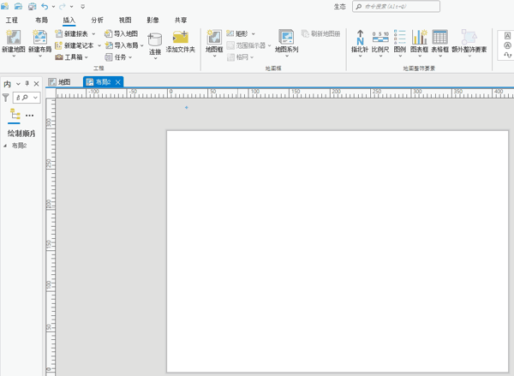
Task: Click the 新建报表 (New Report) button
Action: [x=72, y=33]
